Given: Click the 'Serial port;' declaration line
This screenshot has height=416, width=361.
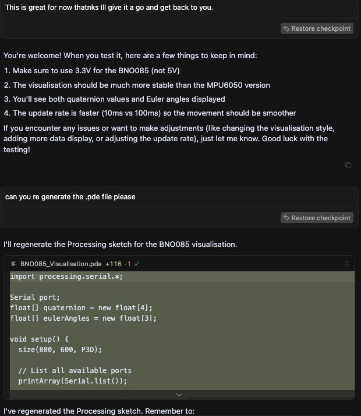Looking at the screenshot, I should (35, 297).
